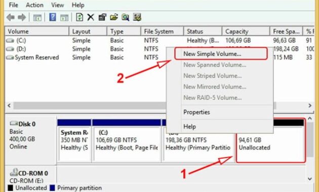Viewport: 319px width, 192px height.
Task: Open the File menu
Action: pos(14,5)
